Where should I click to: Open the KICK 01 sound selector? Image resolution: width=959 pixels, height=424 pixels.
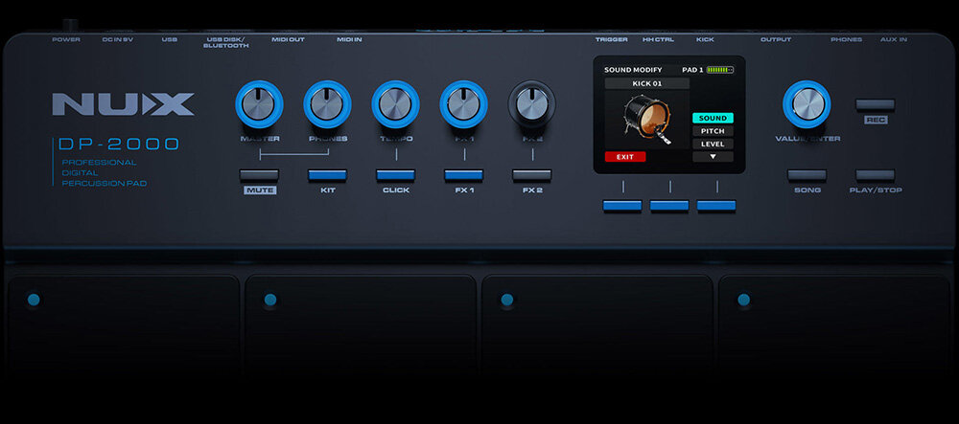pos(646,84)
